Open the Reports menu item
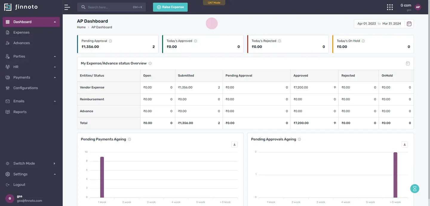This screenshot has width=430, height=206. [31, 112]
